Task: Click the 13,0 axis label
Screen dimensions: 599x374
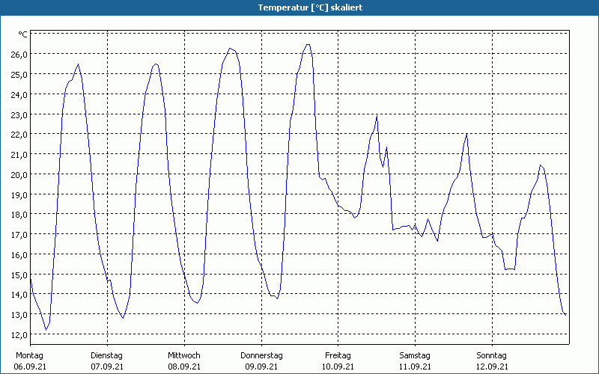Action: coord(19,315)
